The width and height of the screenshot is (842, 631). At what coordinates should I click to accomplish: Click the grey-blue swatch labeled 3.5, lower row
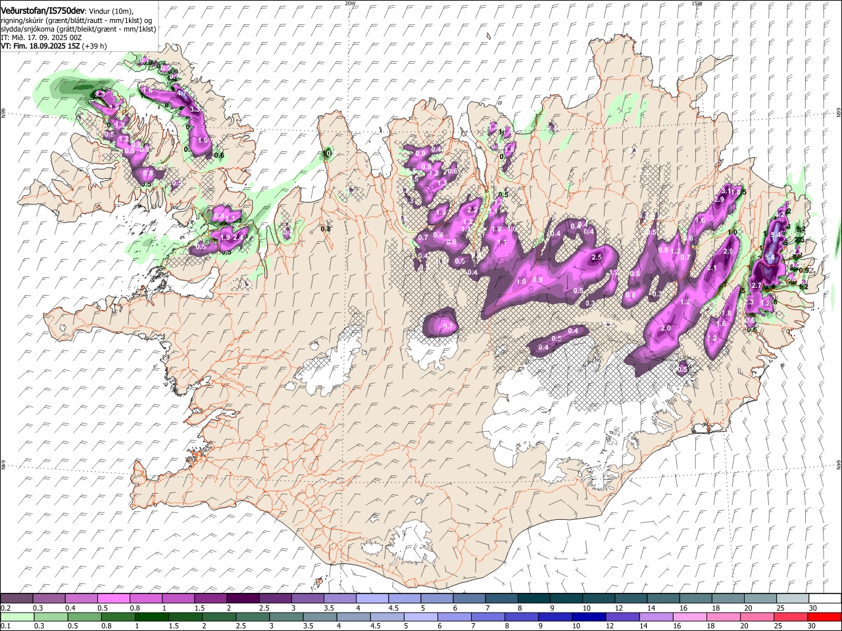[x=319, y=617]
